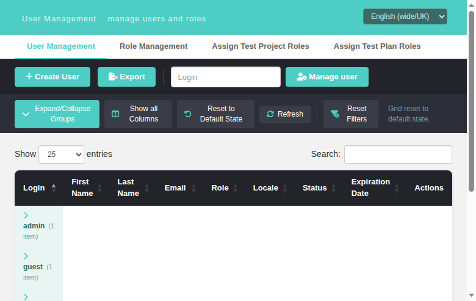Image resolution: width=476 pixels, height=301 pixels.
Task: Open the Assign Test Project Roles tab
Action: pos(261,46)
